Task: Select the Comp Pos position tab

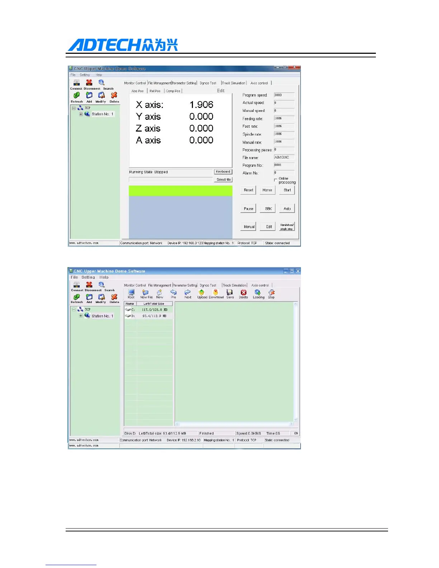Action: 173,91
